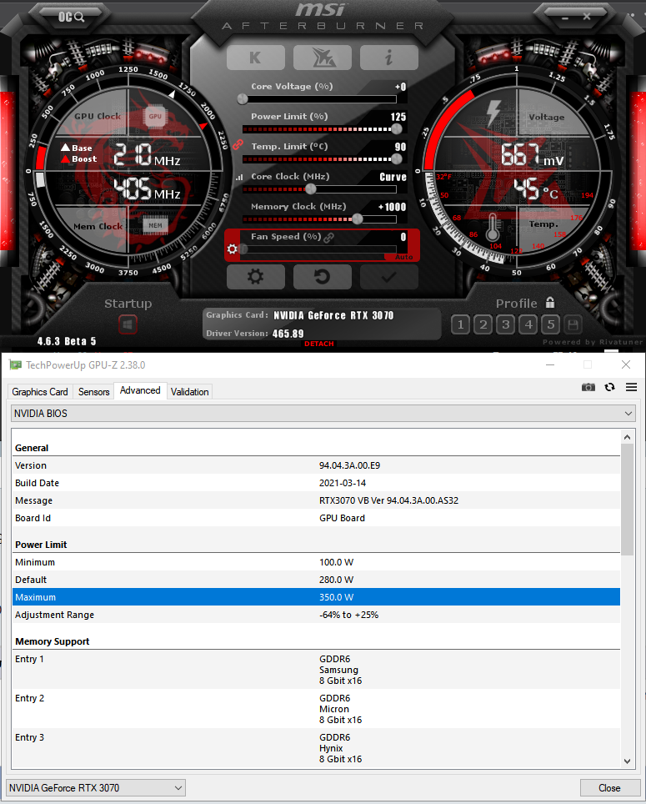Switch to the Sensors tab
This screenshot has width=646, height=804.
tap(93, 392)
